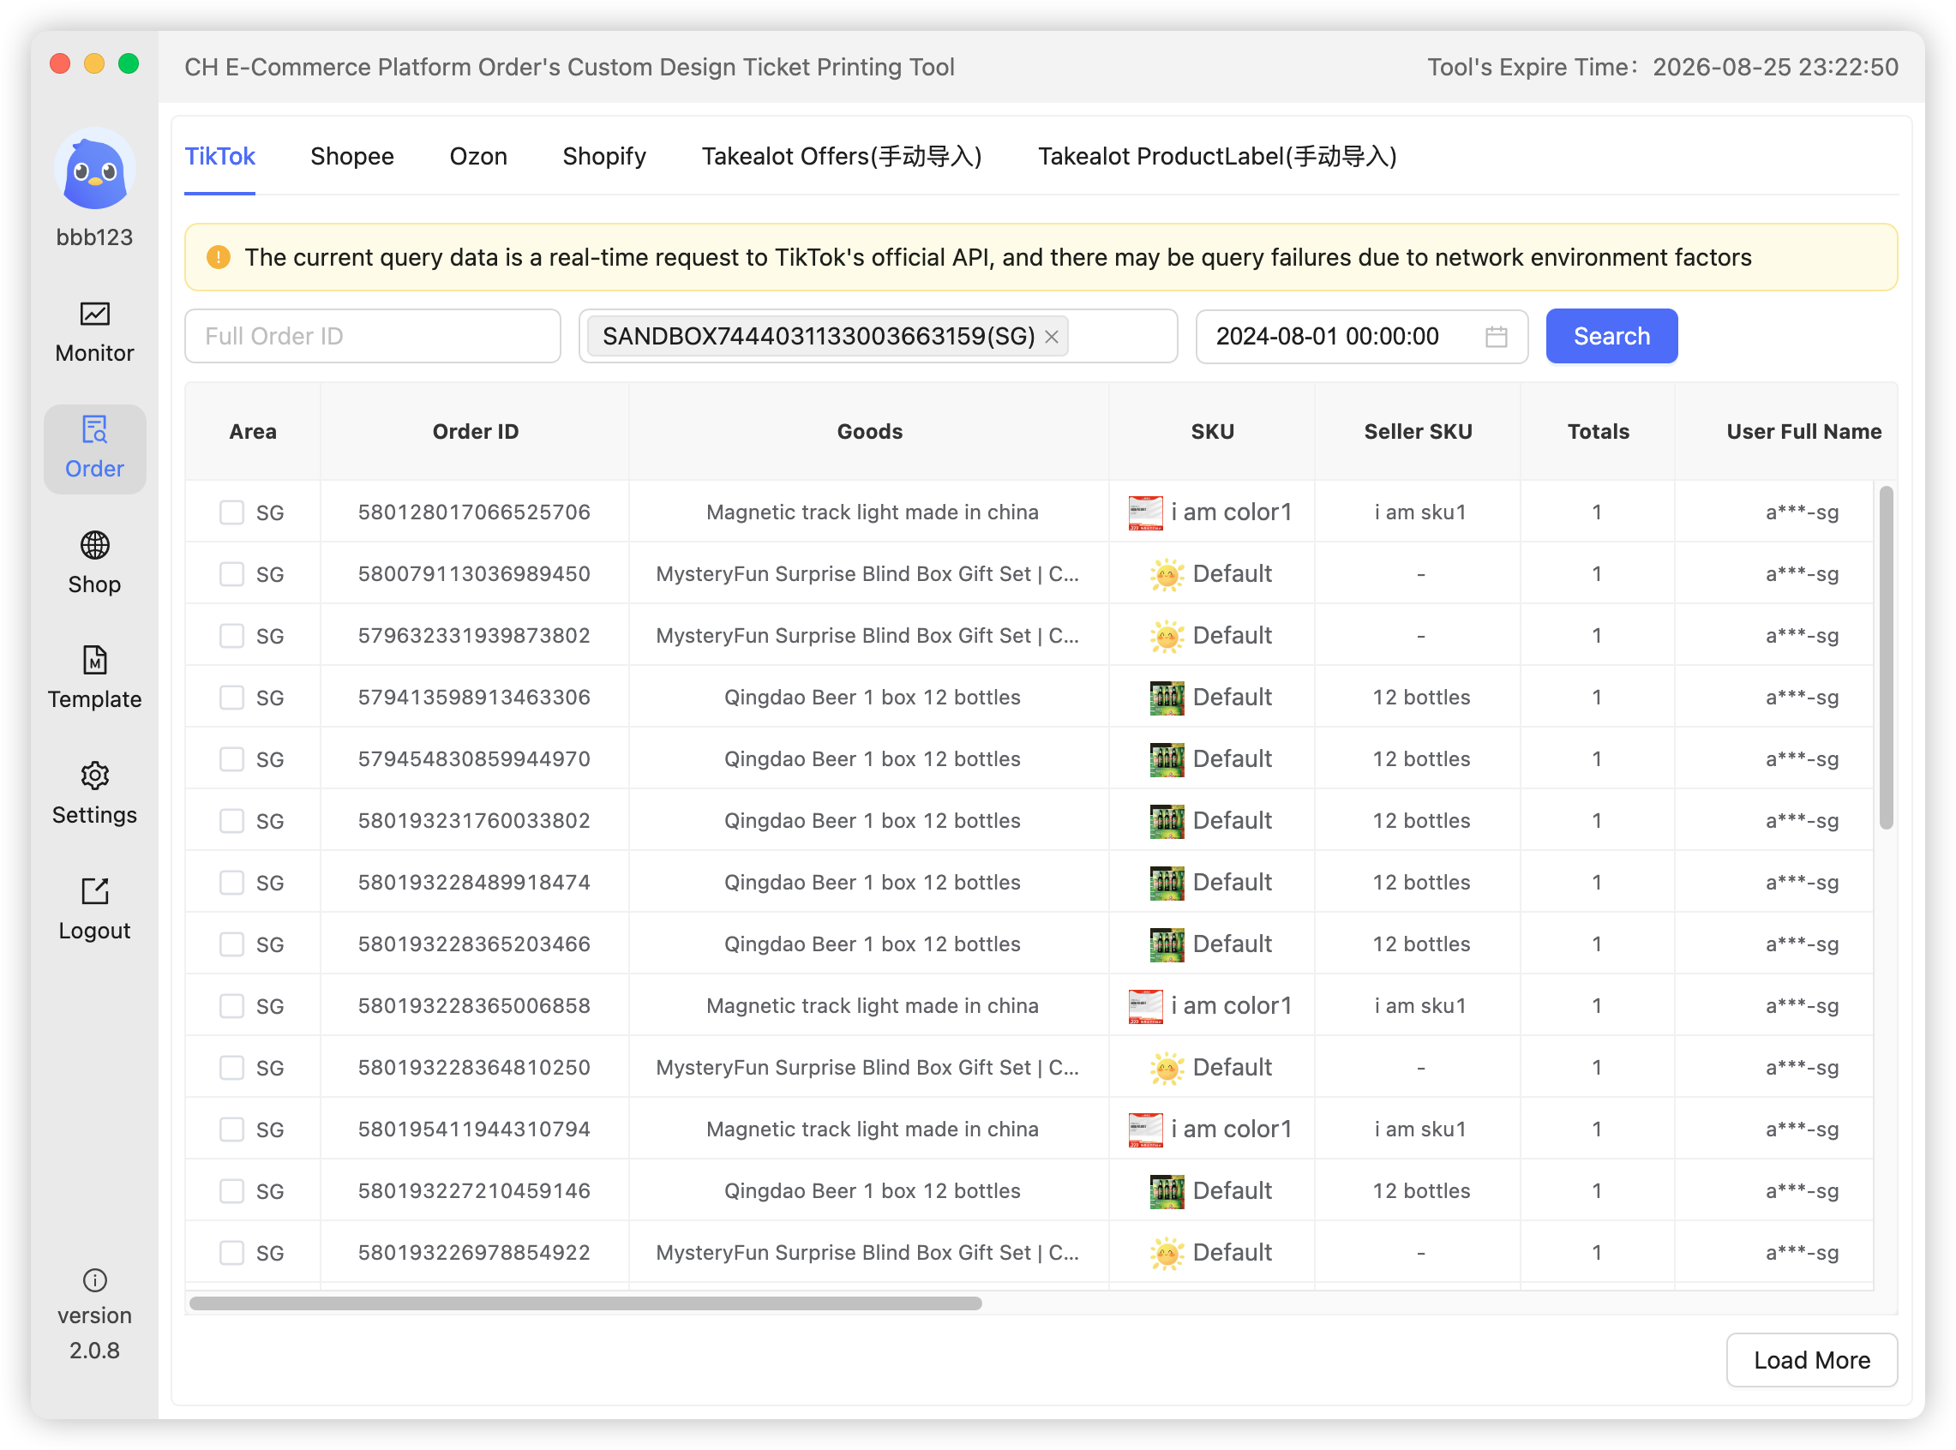Switch to the Shopee tab
Image resolution: width=1956 pixels, height=1450 pixels.
pyautogui.click(x=352, y=157)
